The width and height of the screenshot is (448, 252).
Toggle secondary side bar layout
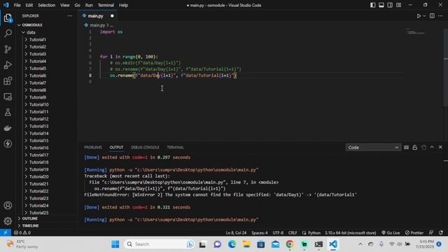(x=390, y=5)
